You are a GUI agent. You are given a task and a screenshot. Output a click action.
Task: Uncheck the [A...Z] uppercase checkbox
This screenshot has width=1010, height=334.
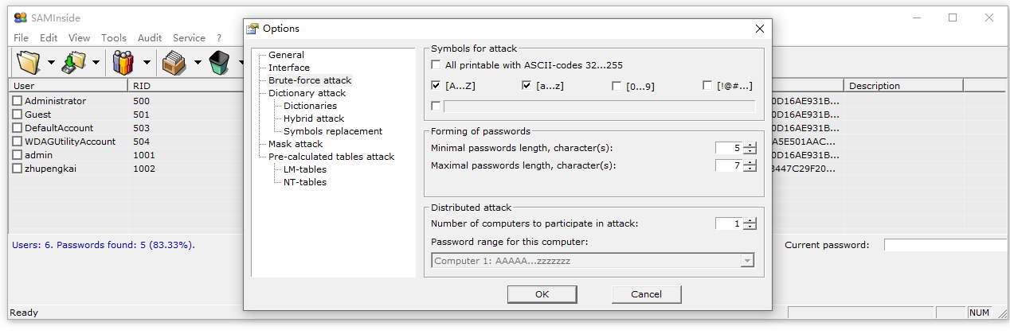pos(436,86)
